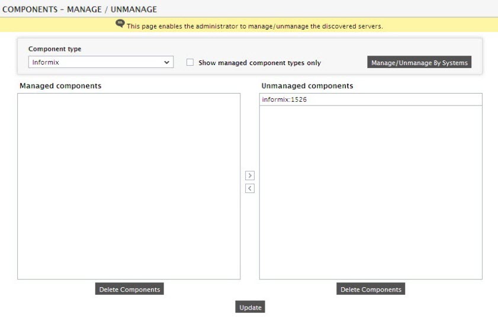
Task: Select informix:1526 in Unmanaged components
Action: click(371, 99)
